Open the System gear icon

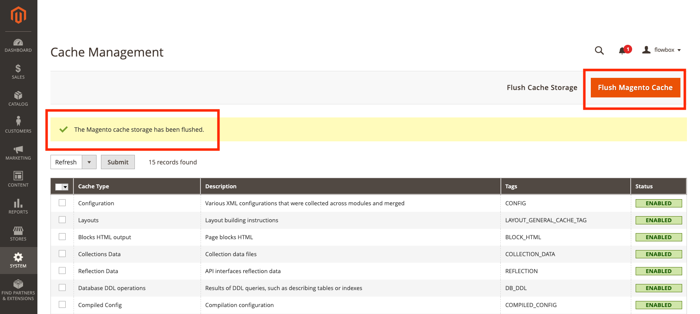pyautogui.click(x=18, y=257)
